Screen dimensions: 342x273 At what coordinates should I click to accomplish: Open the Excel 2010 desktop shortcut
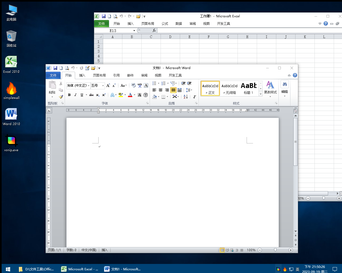pyautogui.click(x=11, y=65)
